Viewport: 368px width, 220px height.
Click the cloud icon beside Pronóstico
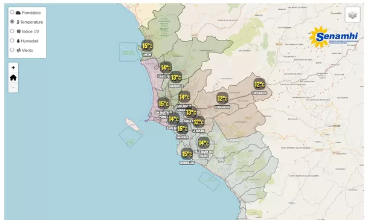[18, 13]
